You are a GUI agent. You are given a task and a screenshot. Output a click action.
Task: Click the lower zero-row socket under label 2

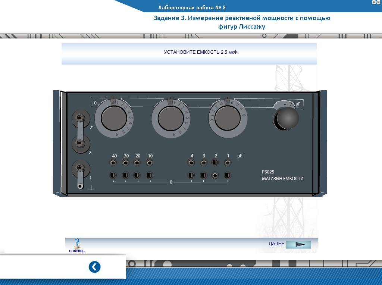215,175
